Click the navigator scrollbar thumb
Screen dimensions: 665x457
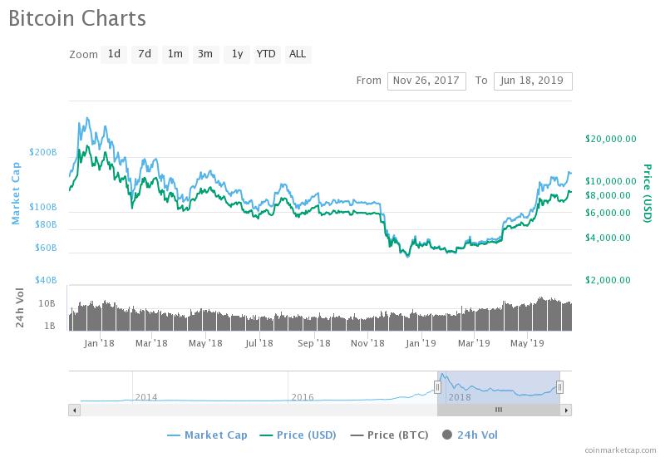499,410
